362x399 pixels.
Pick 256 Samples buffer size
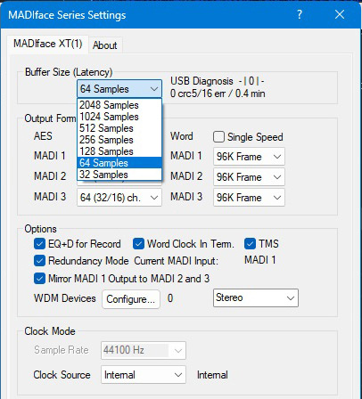[x=119, y=140]
